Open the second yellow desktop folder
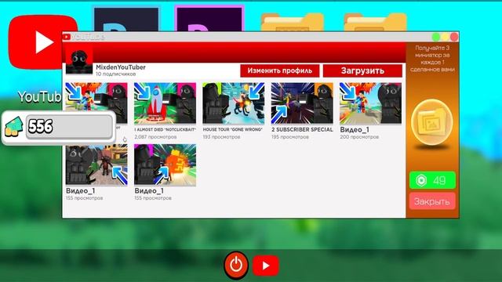The width and height of the screenshot is (502, 282). pyautogui.click(x=375, y=23)
